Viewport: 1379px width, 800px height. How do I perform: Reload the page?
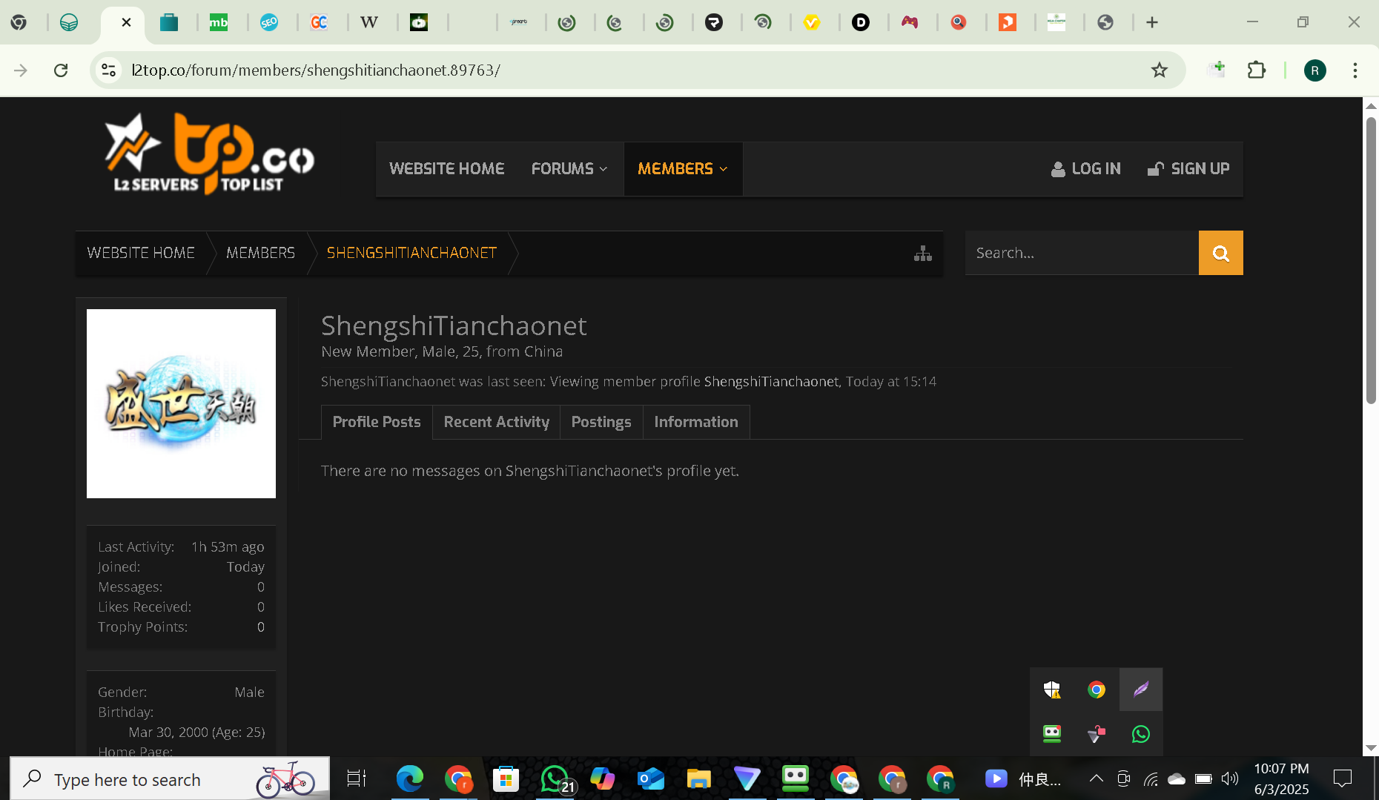coord(61,70)
